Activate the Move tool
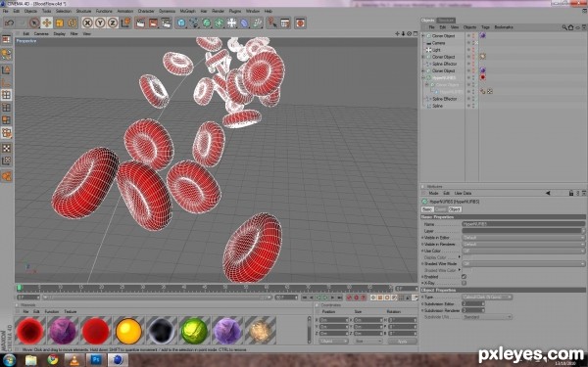Image resolution: width=588 pixels, height=367 pixels. [x=47, y=23]
